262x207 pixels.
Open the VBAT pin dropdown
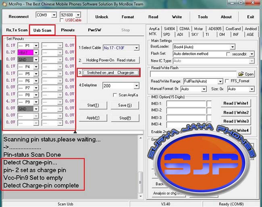coord(36,53)
